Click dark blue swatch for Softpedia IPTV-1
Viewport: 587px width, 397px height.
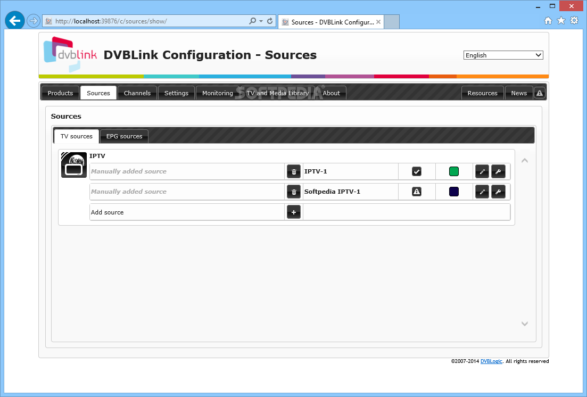coord(454,192)
